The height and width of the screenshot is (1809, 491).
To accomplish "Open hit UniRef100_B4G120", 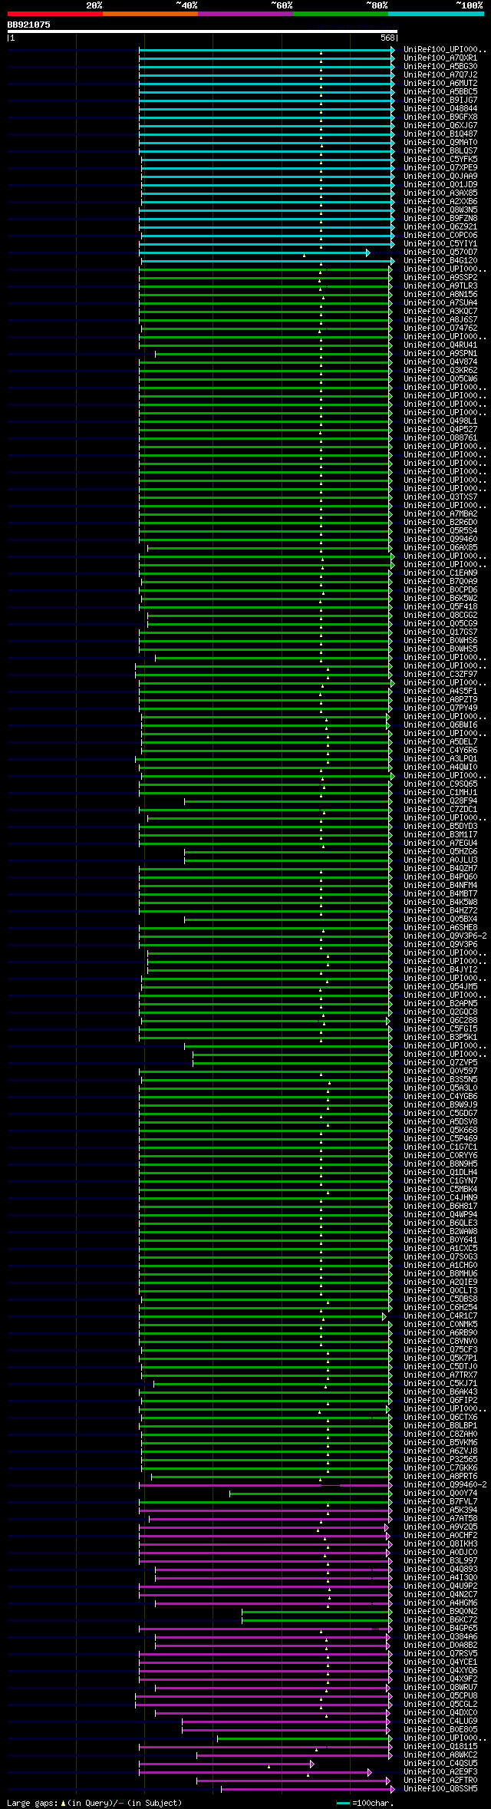I will tap(440, 260).
